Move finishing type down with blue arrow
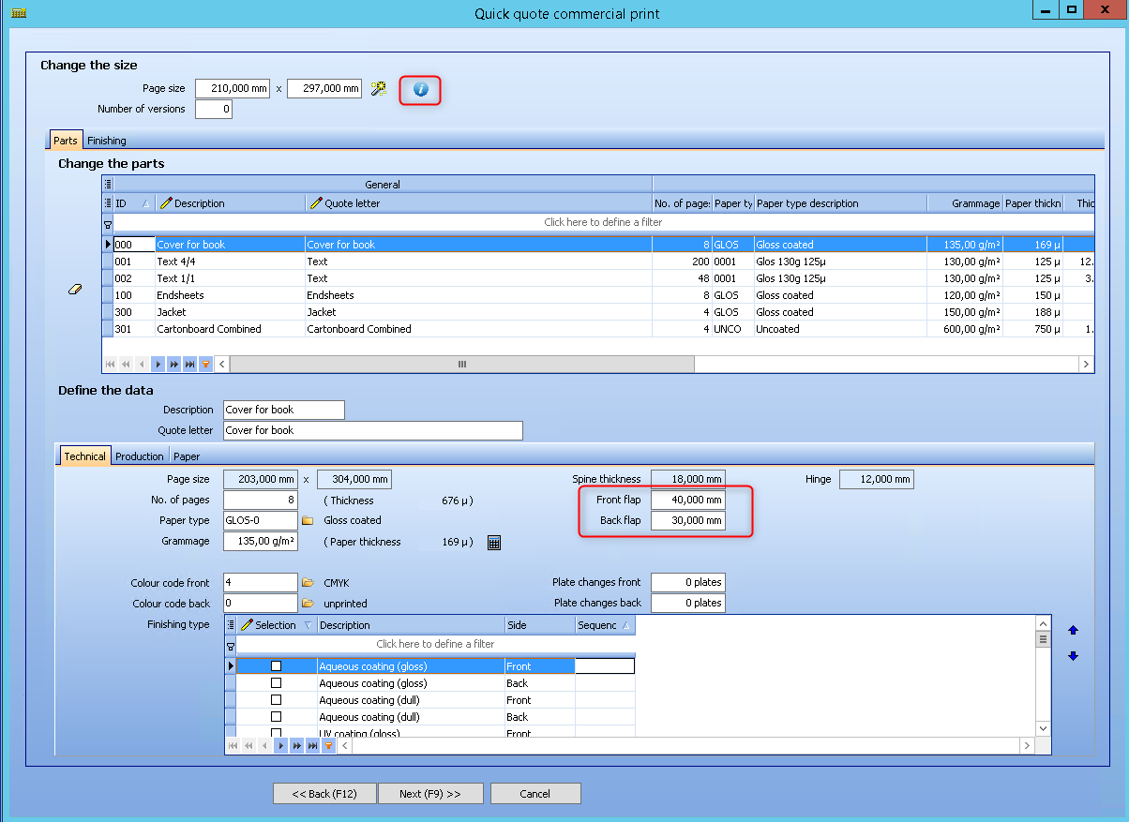This screenshot has width=1129, height=822. [x=1073, y=656]
